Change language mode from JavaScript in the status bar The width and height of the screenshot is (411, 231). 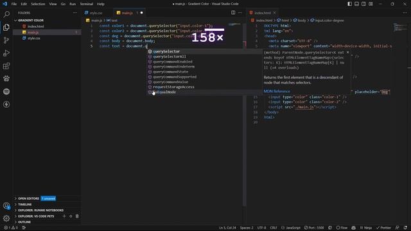pos(291,228)
